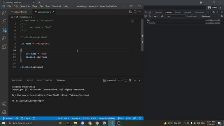Open the Search view in activity bar
This screenshot has height=126, width=224.
click(x=4, y=21)
